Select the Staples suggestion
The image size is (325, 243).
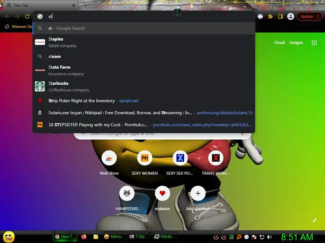pos(144,42)
